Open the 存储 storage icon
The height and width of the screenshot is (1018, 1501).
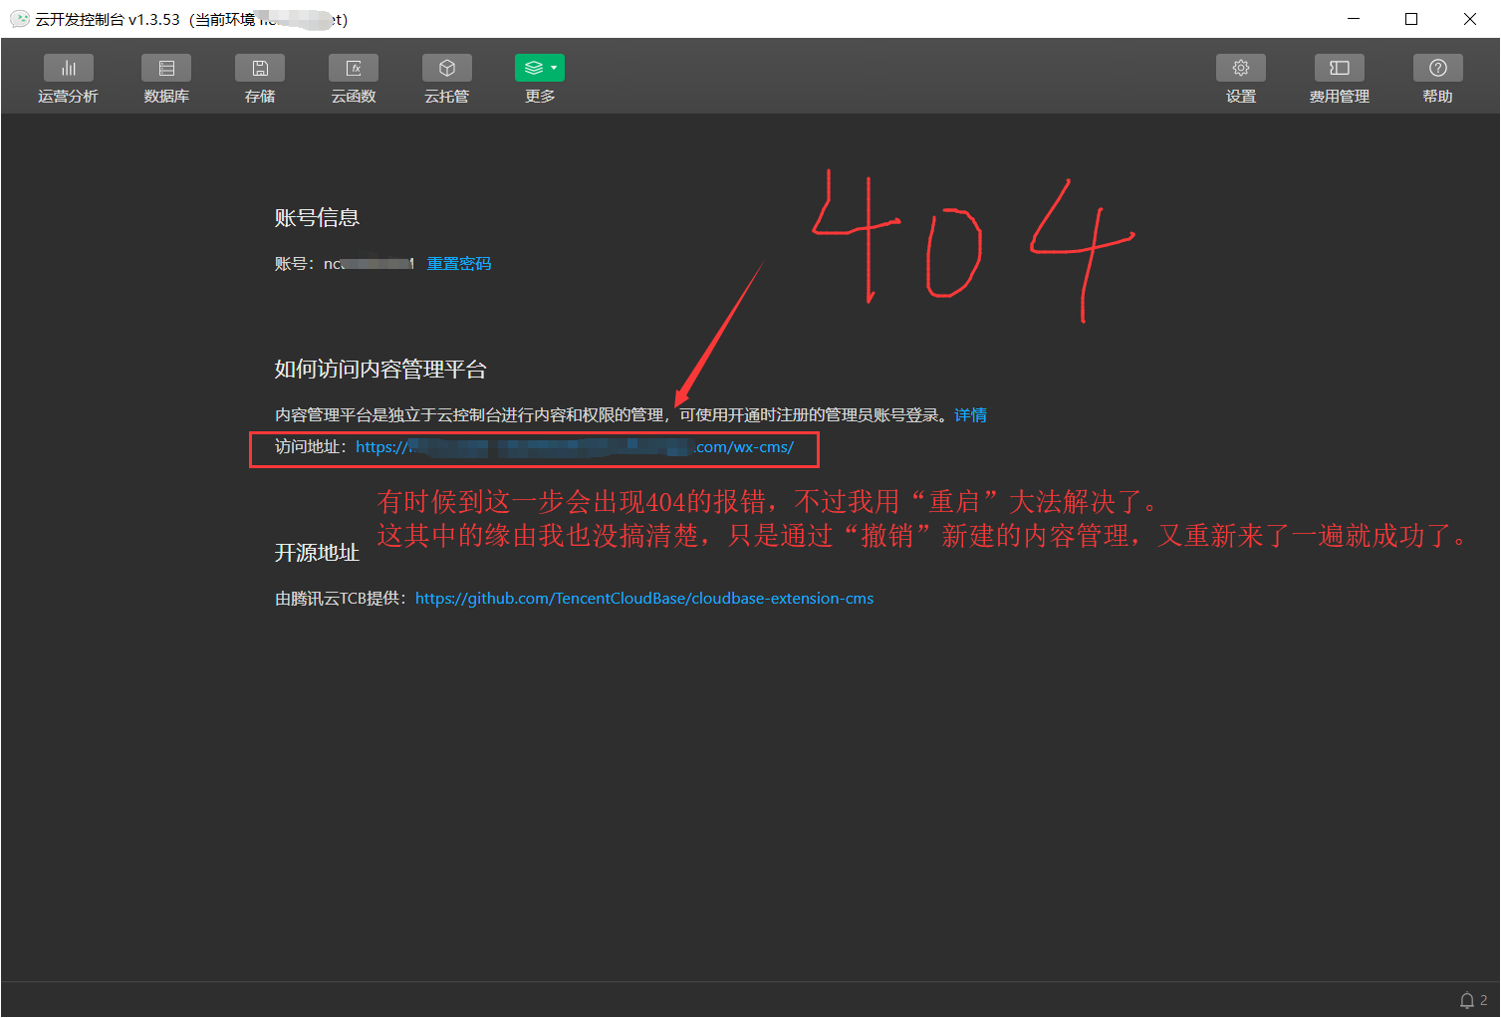pos(260,68)
